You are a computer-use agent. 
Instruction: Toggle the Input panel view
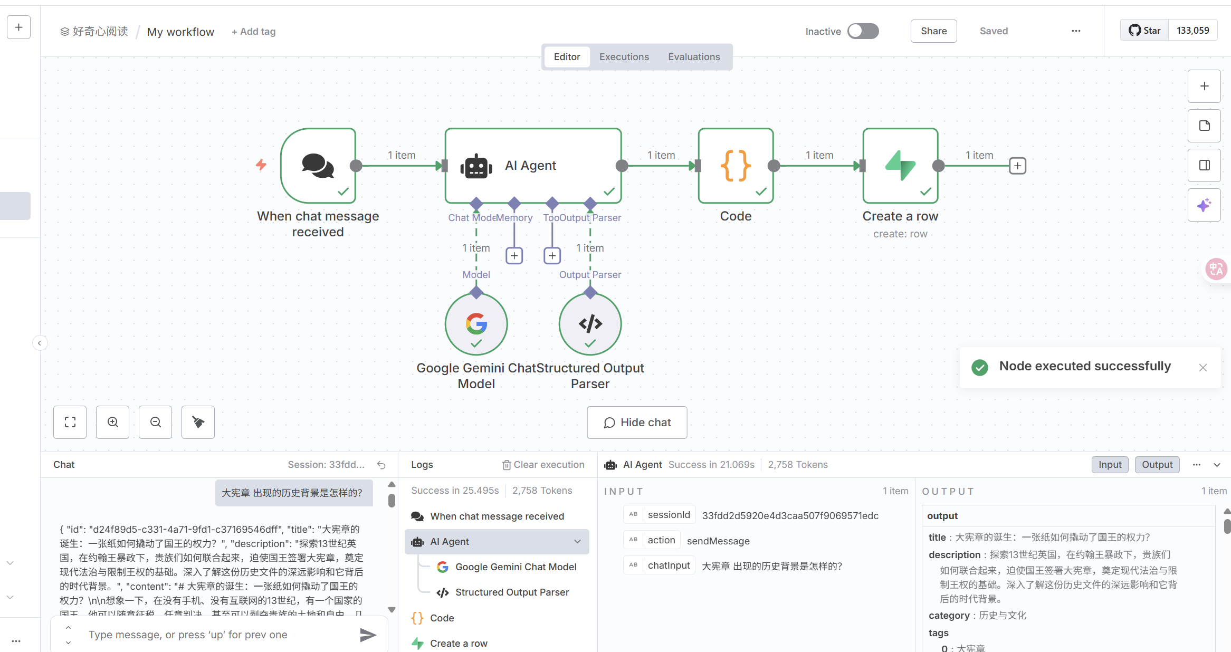pos(1110,465)
